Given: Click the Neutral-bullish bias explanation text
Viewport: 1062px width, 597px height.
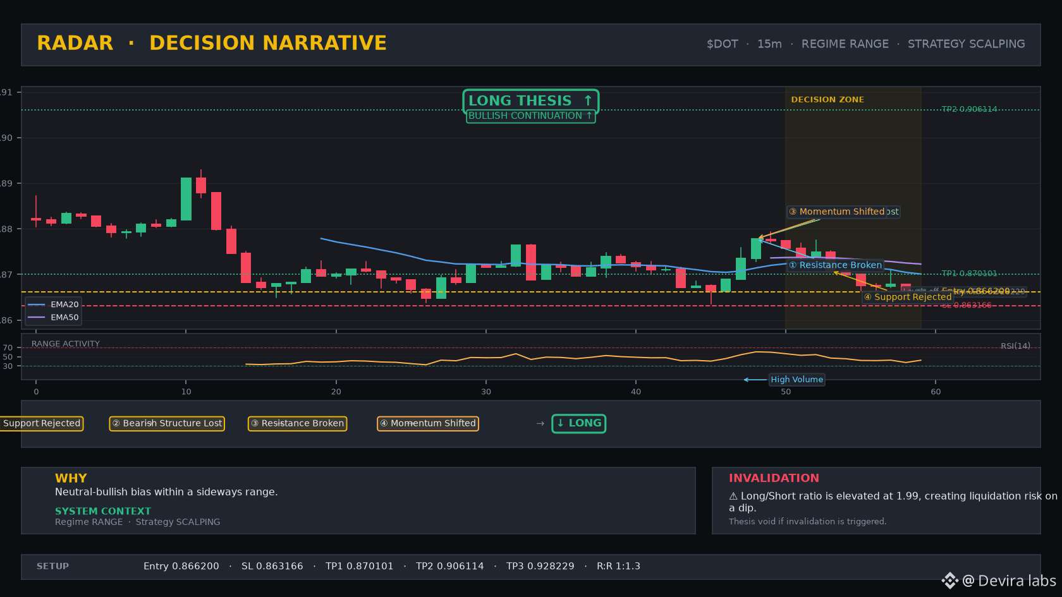Looking at the screenshot, I should pos(166,492).
